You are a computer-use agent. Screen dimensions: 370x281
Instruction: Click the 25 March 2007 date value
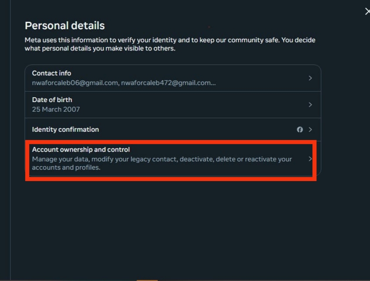(56, 109)
